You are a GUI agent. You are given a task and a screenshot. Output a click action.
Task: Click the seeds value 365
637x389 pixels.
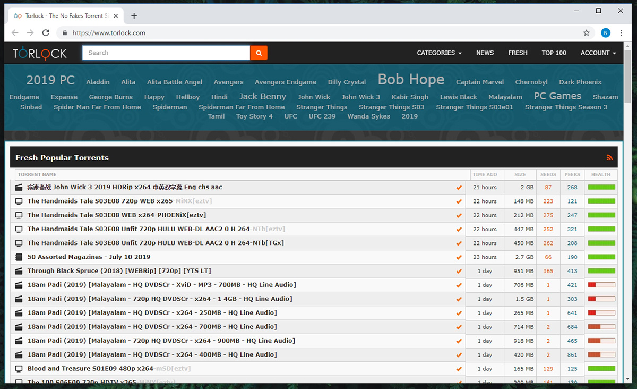point(548,271)
